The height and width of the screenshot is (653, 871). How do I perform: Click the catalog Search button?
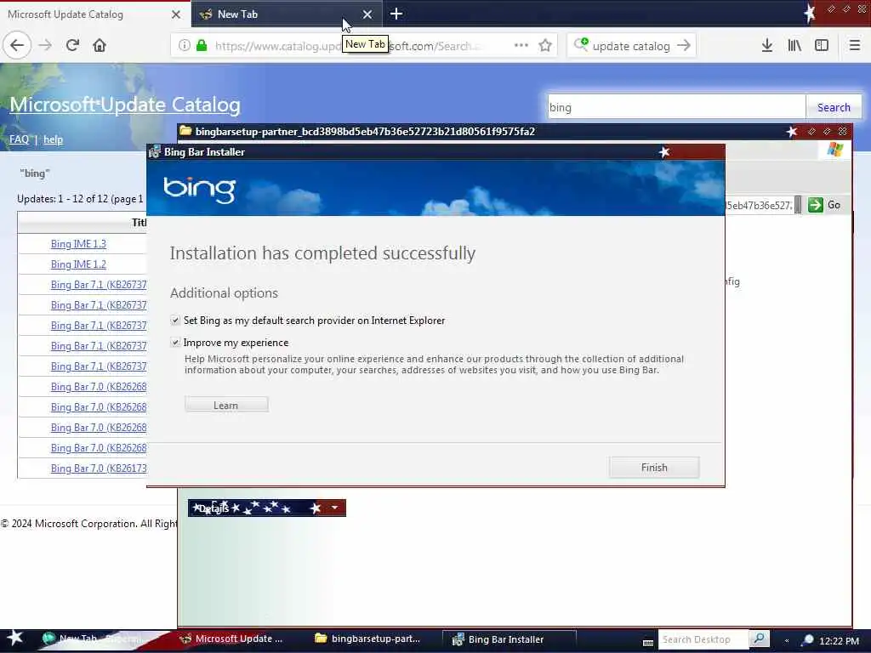(x=834, y=107)
